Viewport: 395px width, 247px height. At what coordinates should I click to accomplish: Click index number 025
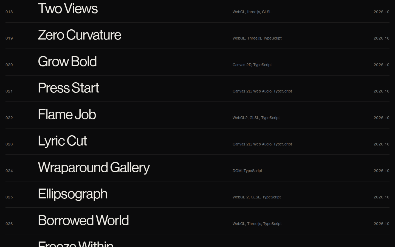click(9, 197)
